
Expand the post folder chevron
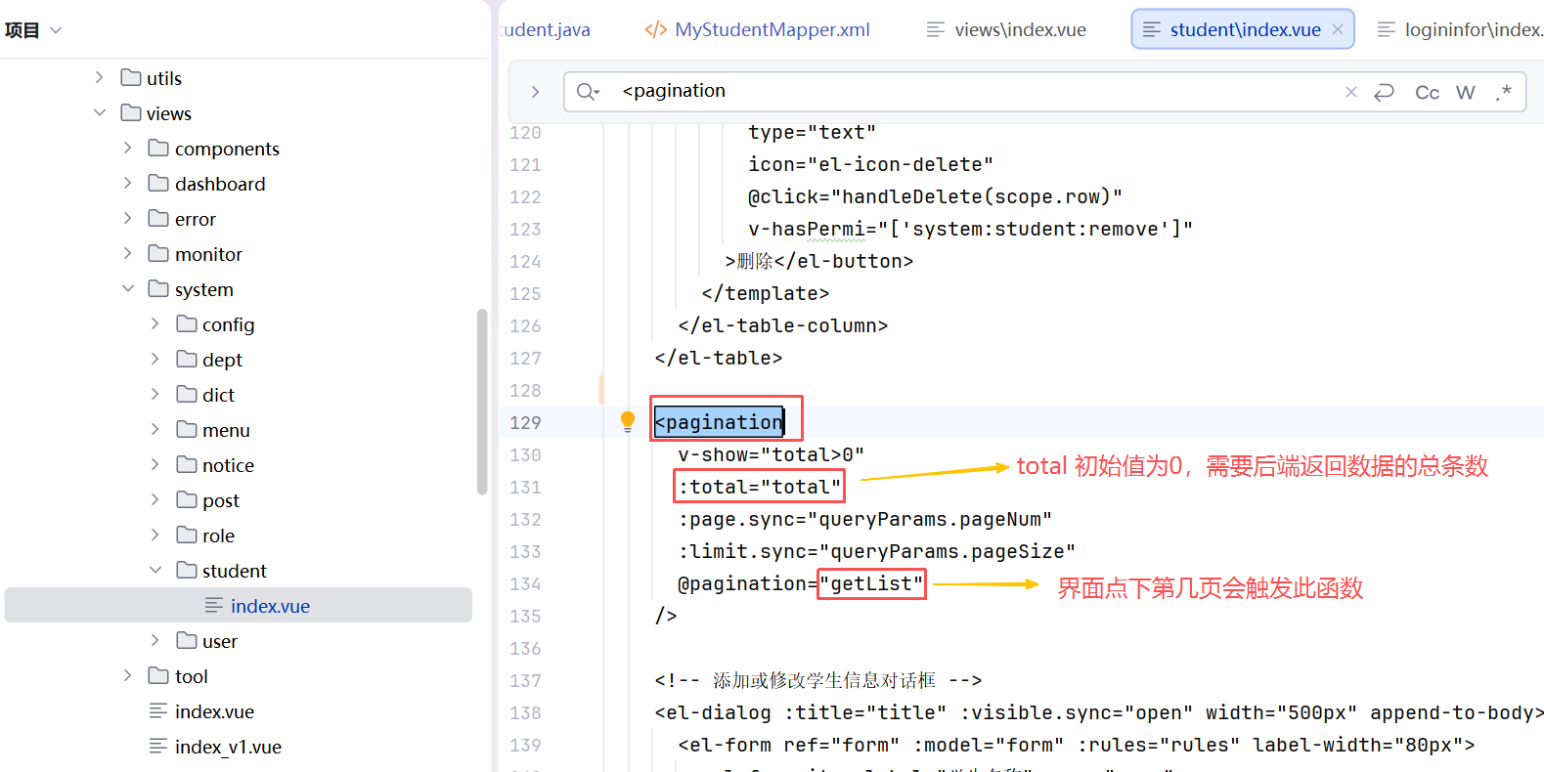(x=154, y=499)
